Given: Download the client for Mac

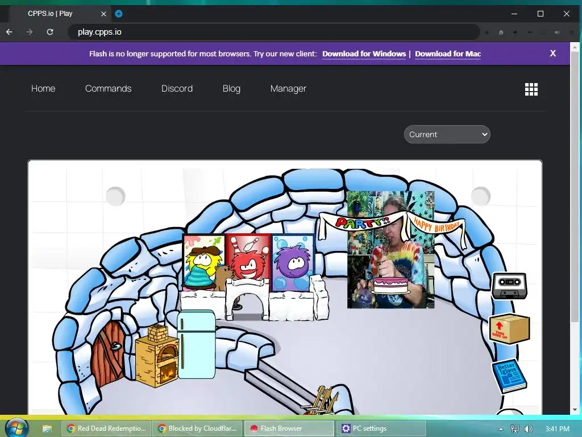Looking at the screenshot, I should (448, 54).
